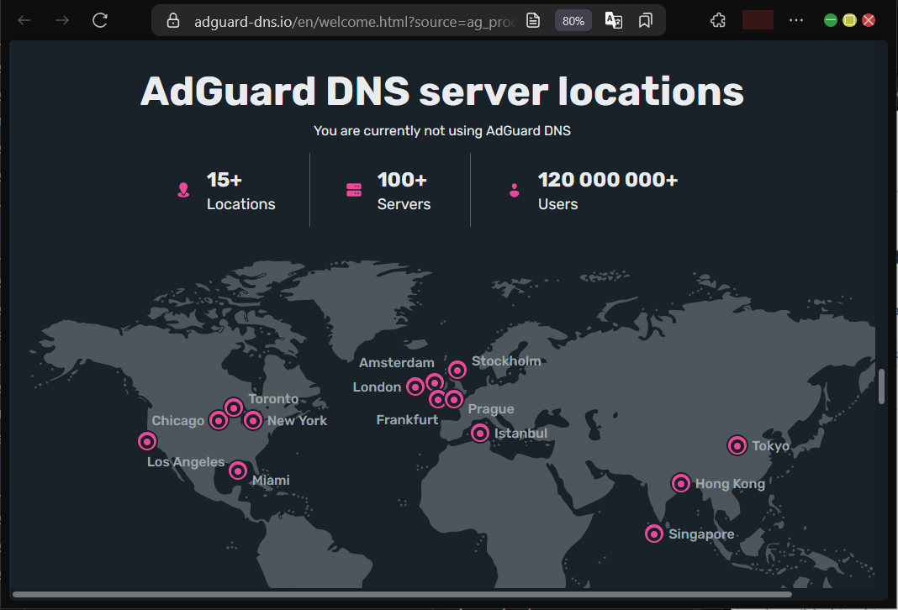Select the Singapore server marker

point(654,534)
